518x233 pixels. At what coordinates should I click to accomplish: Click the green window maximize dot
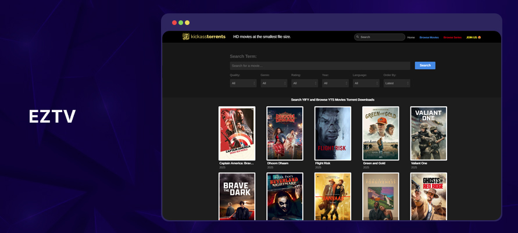[x=181, y=23]
